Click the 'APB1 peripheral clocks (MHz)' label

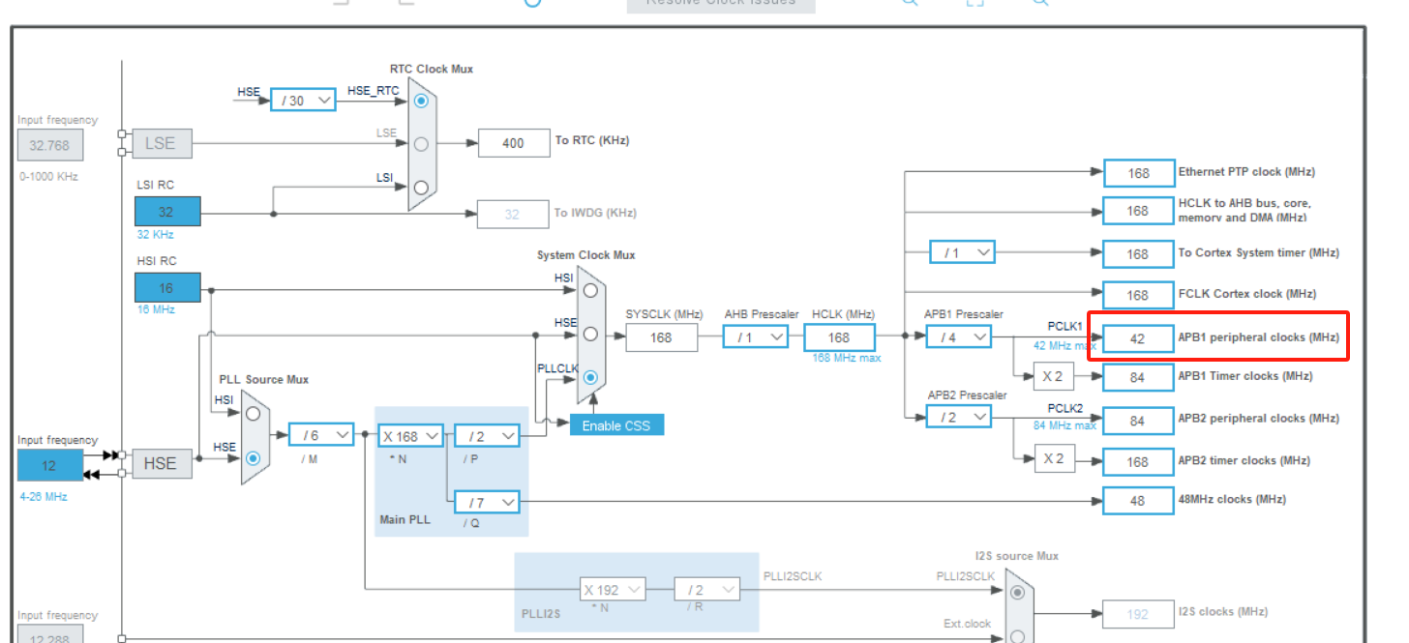tap(1259, 337)
